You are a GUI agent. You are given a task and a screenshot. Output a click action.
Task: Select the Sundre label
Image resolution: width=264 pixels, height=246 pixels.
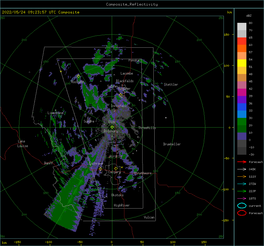click(89, 121)
